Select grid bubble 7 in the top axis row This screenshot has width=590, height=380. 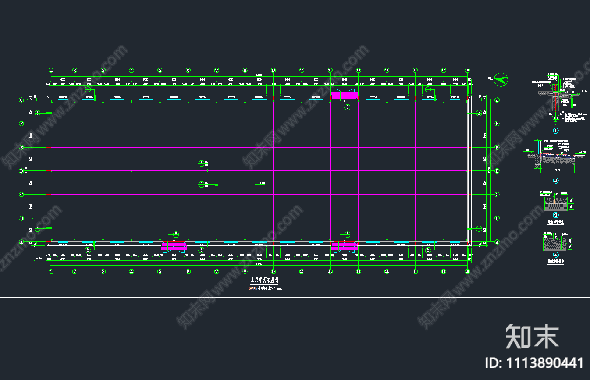click(x=217, y=70)
